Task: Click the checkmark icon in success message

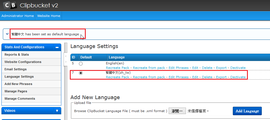Action: point(7,34)
